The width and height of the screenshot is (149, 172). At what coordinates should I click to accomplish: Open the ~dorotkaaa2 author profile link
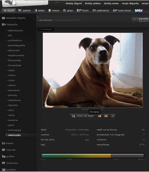point(45,20)
